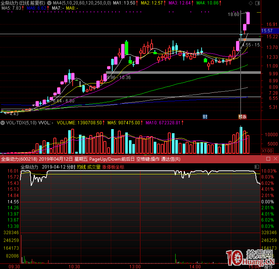
Task: Click the volume MA10: 672328.81 value
Action: click(x=163, y=123)
